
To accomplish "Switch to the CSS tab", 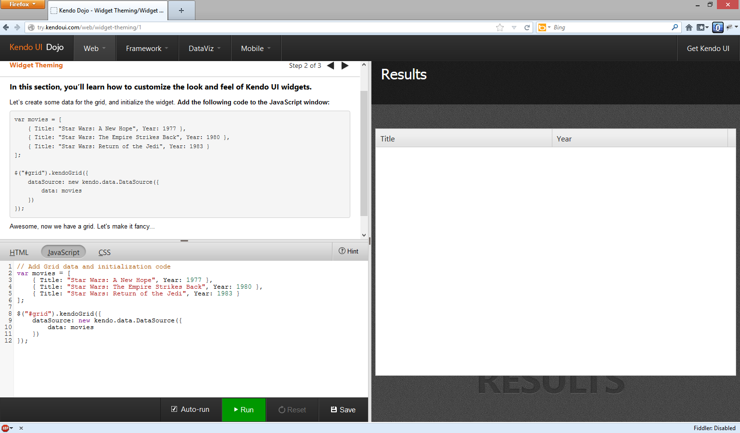I will coord(104,253).
